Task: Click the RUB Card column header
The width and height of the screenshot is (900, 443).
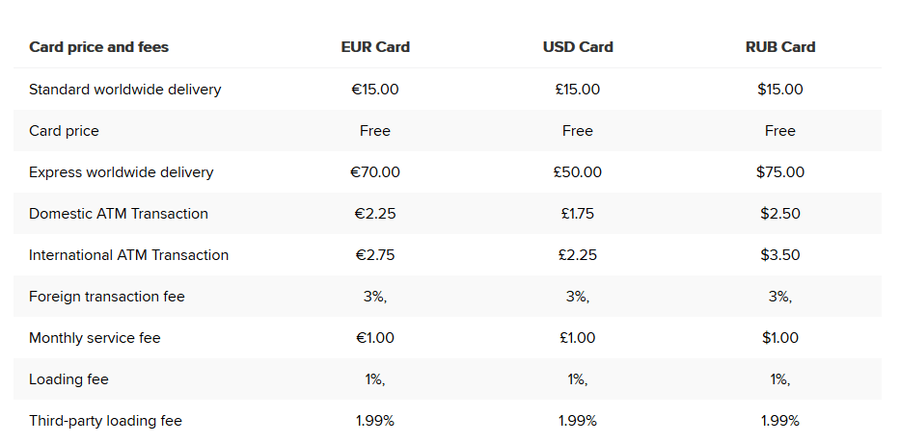Action: [780, 47]
